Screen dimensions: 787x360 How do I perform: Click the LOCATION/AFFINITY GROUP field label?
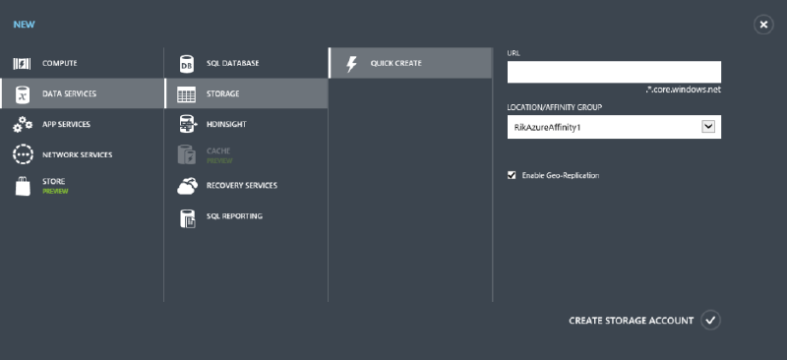(x=555, y=107)
